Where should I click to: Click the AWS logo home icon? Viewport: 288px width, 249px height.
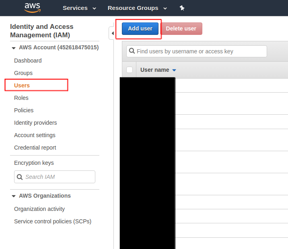click(x=33, y=8)
